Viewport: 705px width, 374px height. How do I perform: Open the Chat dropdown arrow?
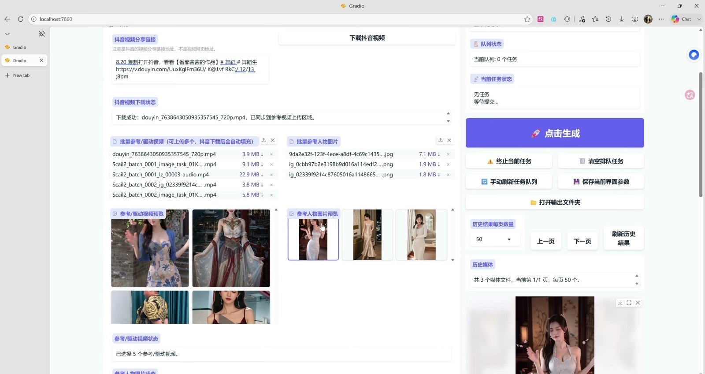pyautogui.click(x=699, y=19)
